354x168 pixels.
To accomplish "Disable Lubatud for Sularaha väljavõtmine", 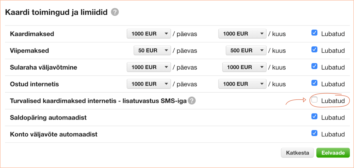I will tap(314, 66).
